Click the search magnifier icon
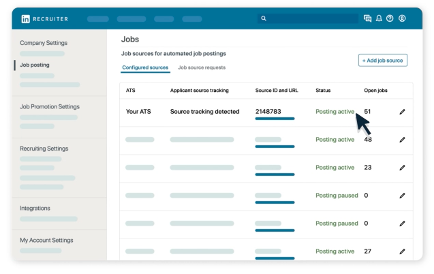 tap(264, 18)
